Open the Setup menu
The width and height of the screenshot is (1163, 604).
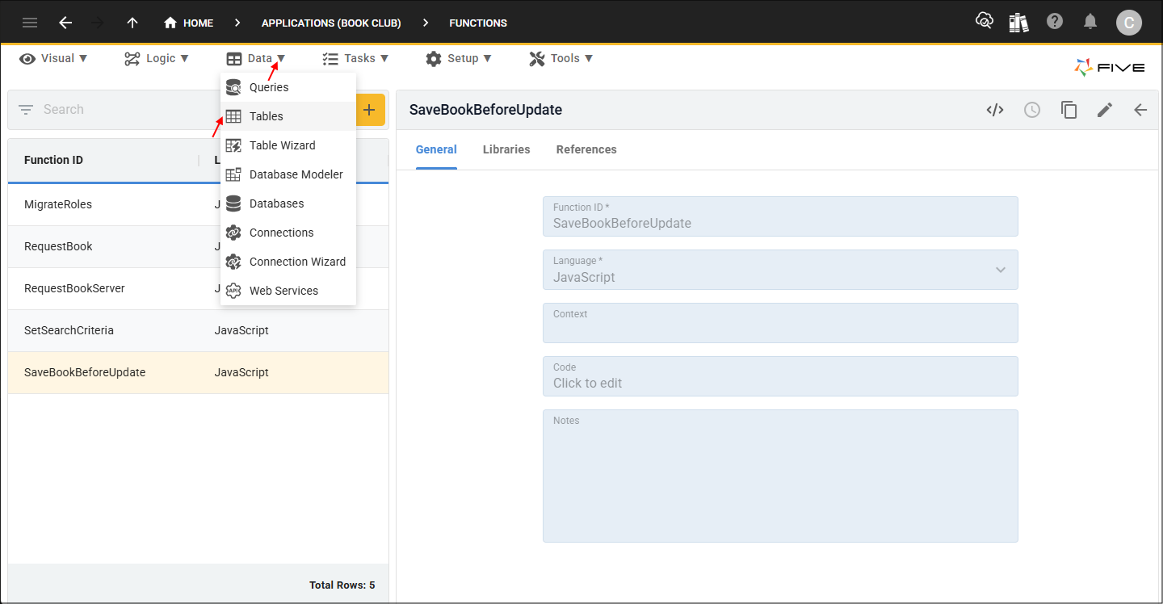coord(459,58)
